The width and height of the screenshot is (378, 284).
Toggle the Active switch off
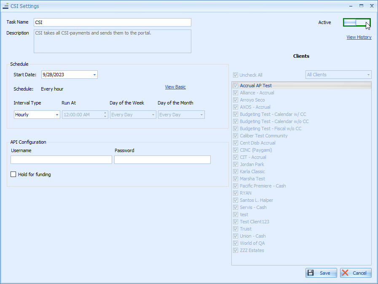pyautogui.click(x=357, y=22)
